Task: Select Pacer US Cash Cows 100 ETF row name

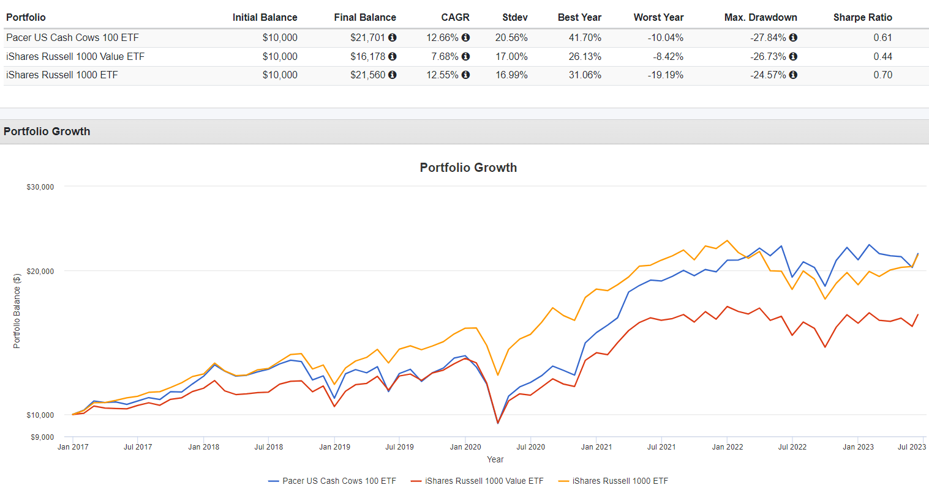Action: (x=72, y=37)
